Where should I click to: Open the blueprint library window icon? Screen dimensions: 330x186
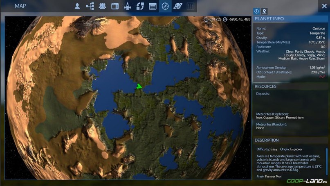pos(115,6)
